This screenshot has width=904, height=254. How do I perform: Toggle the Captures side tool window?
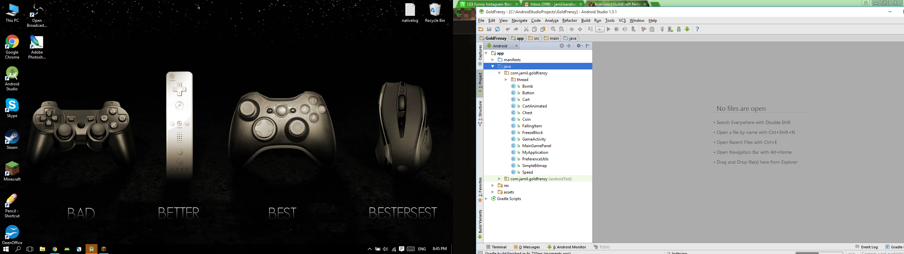point(480,55)
